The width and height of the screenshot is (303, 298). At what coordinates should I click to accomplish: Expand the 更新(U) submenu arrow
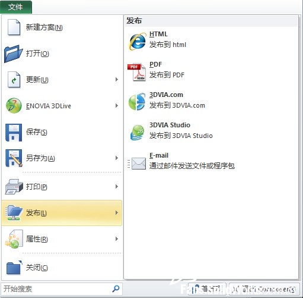[117, 80]
